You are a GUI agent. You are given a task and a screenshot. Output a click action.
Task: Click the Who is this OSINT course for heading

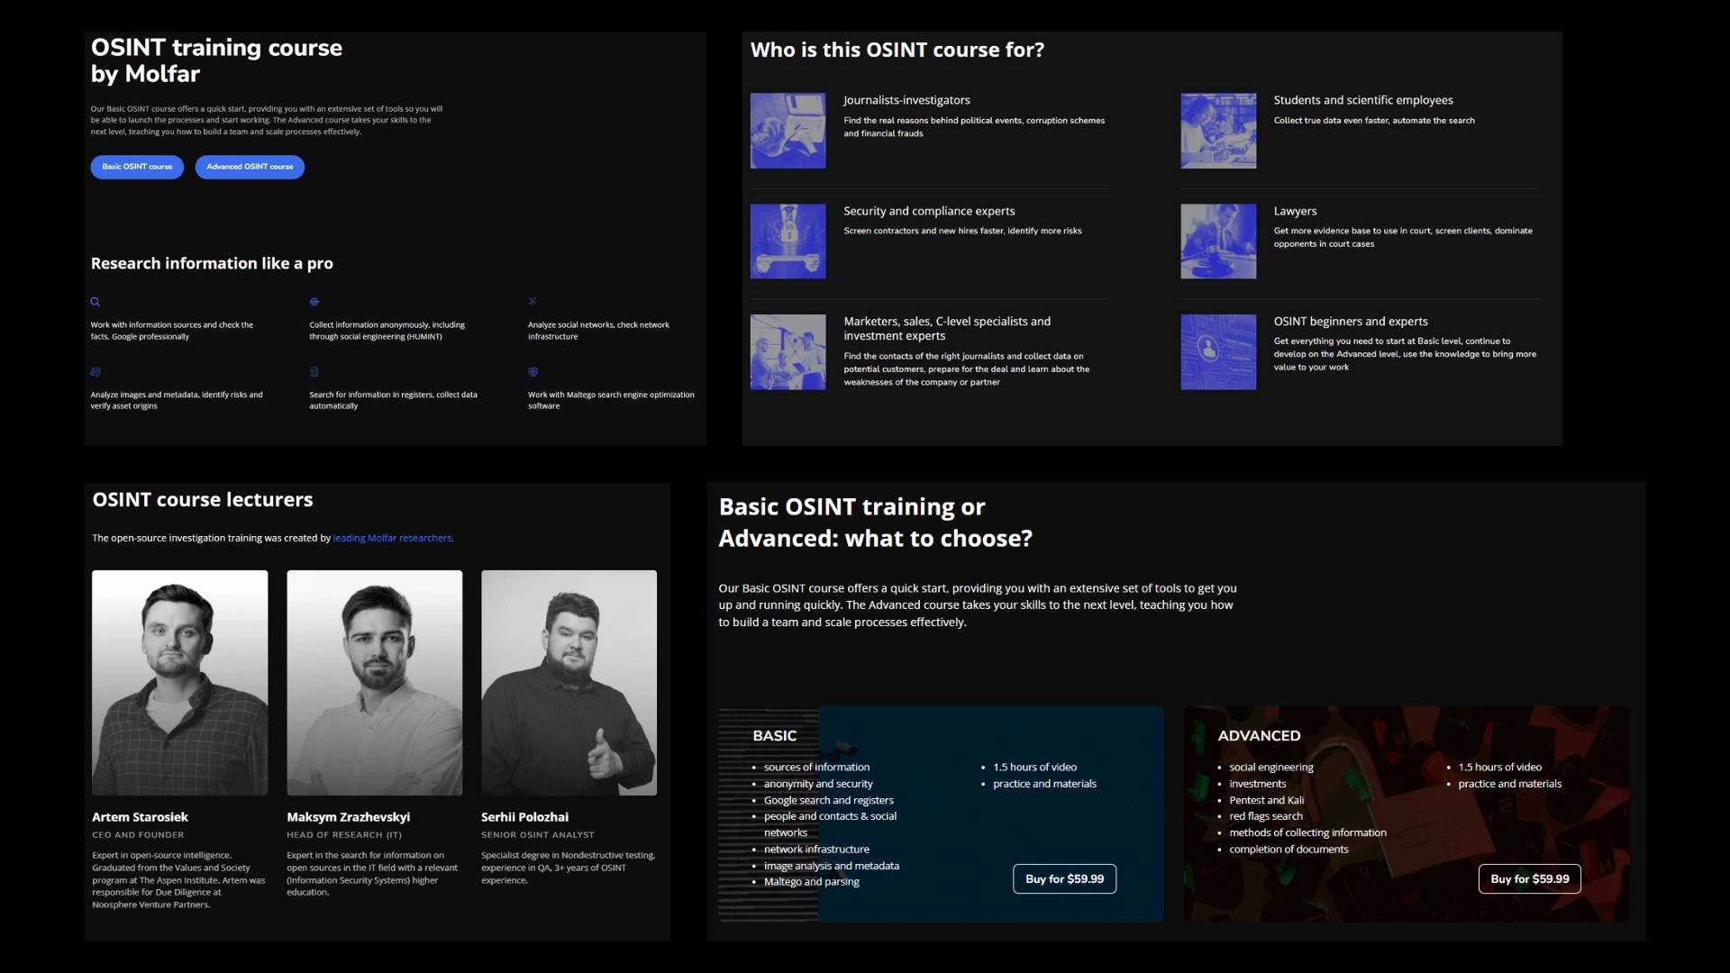[897, 50]
